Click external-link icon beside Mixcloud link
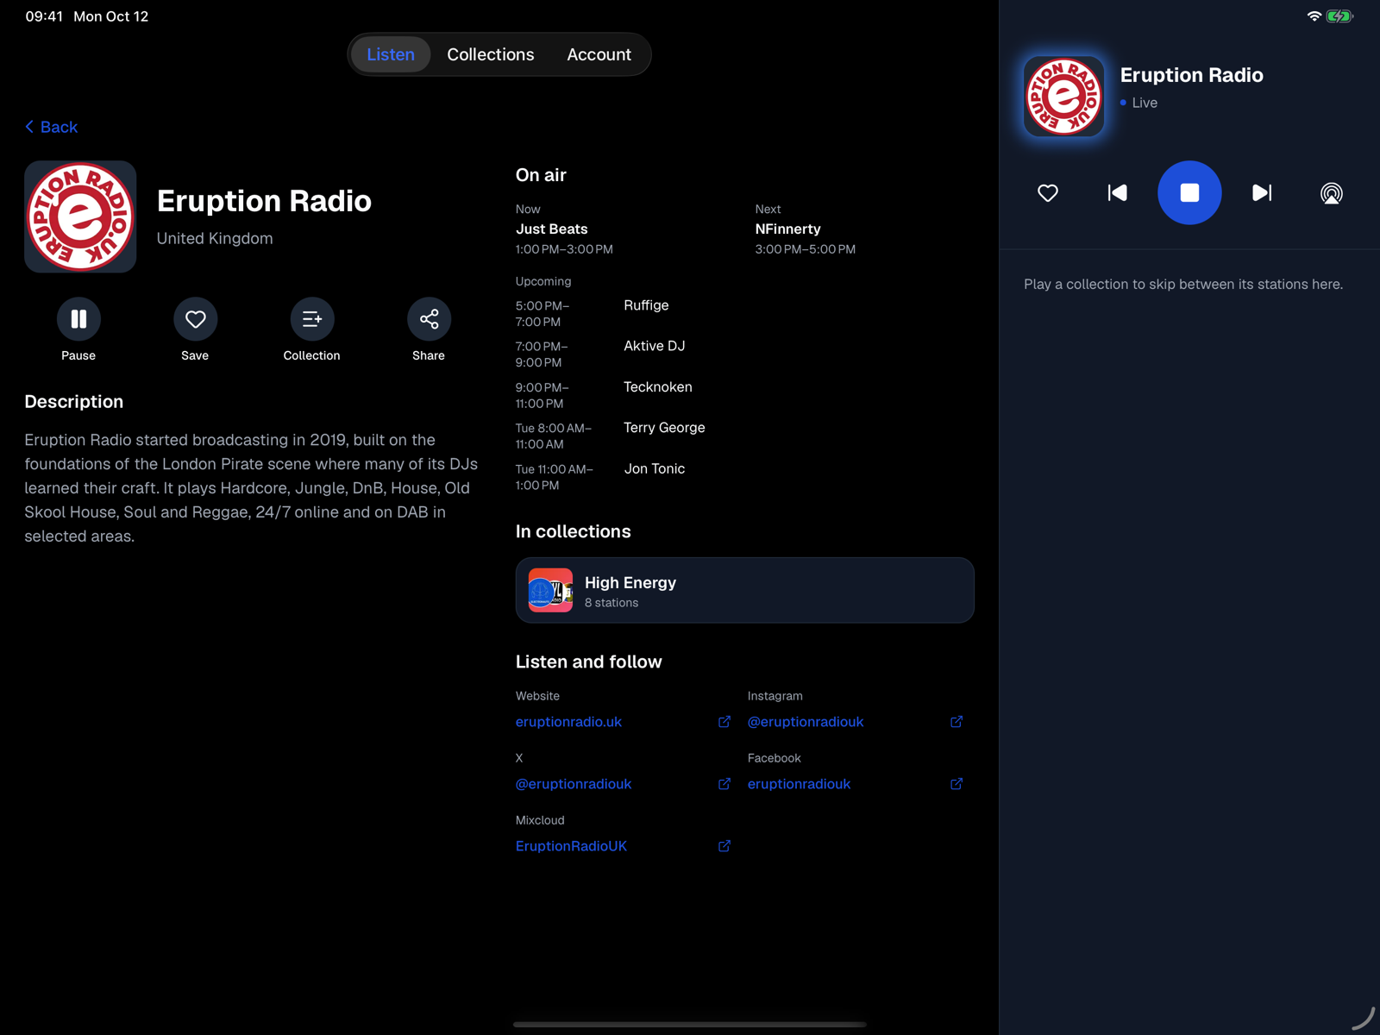The image size is (1380, 1035). pos(724,846)
